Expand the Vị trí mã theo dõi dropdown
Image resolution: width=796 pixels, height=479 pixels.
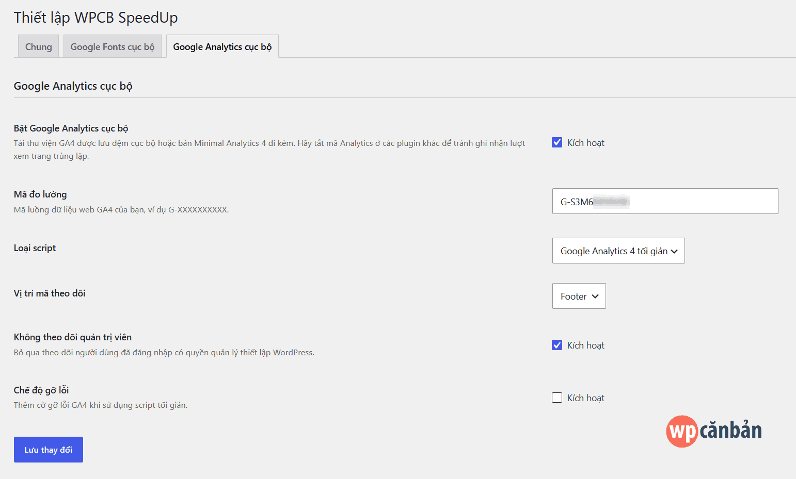coord(579,296)
